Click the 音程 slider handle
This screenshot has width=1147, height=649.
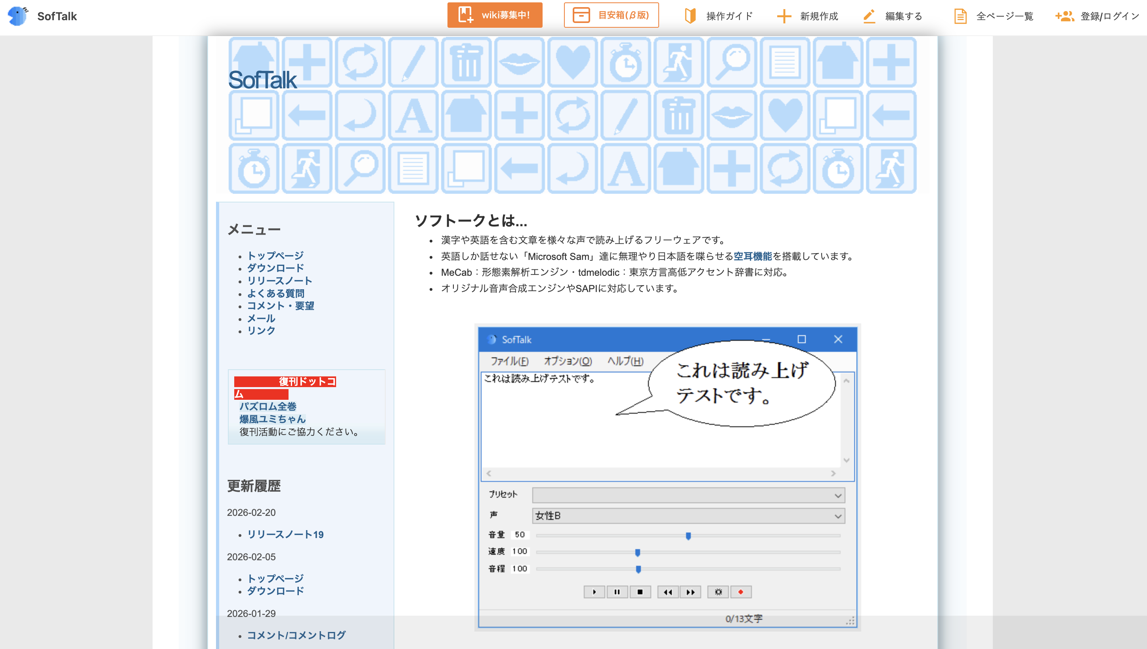(638, 569)
